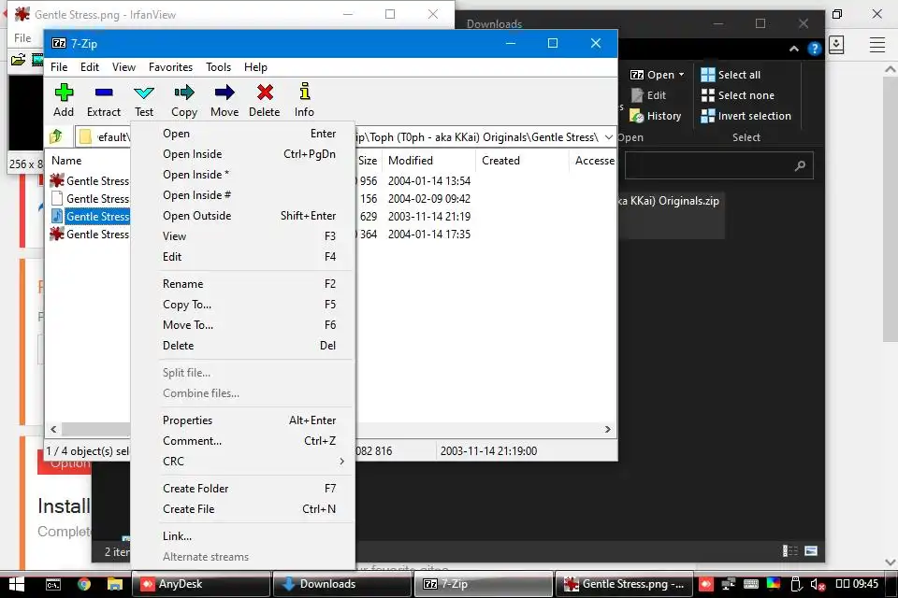Click the browser downloads shelf icon
Screen dimensions: 898x598
click(836, 45)
